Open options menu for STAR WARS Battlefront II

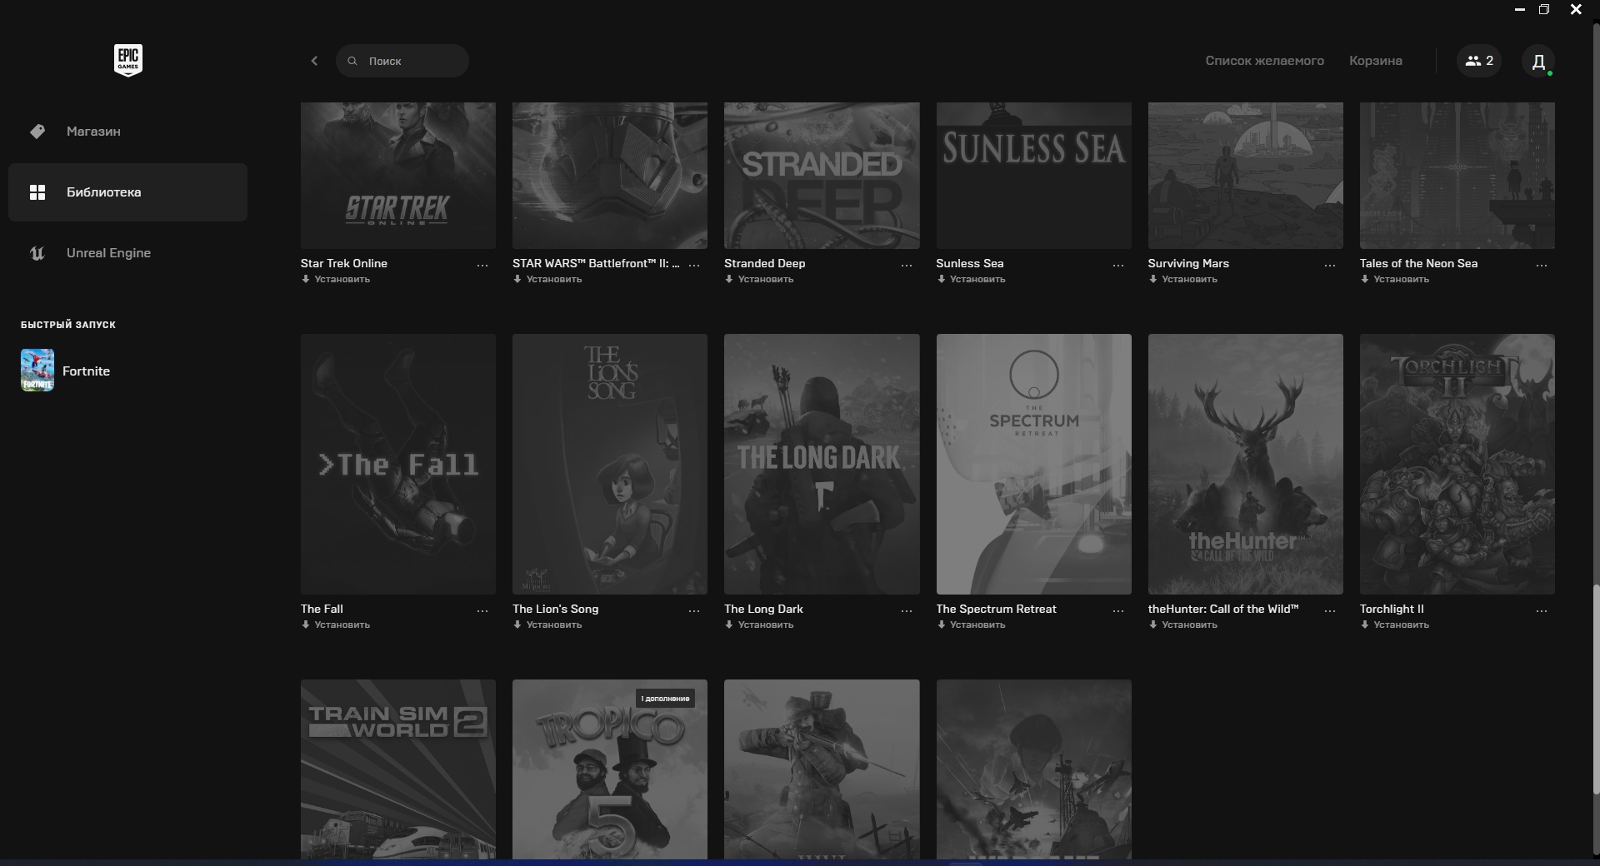coord(694,265)
